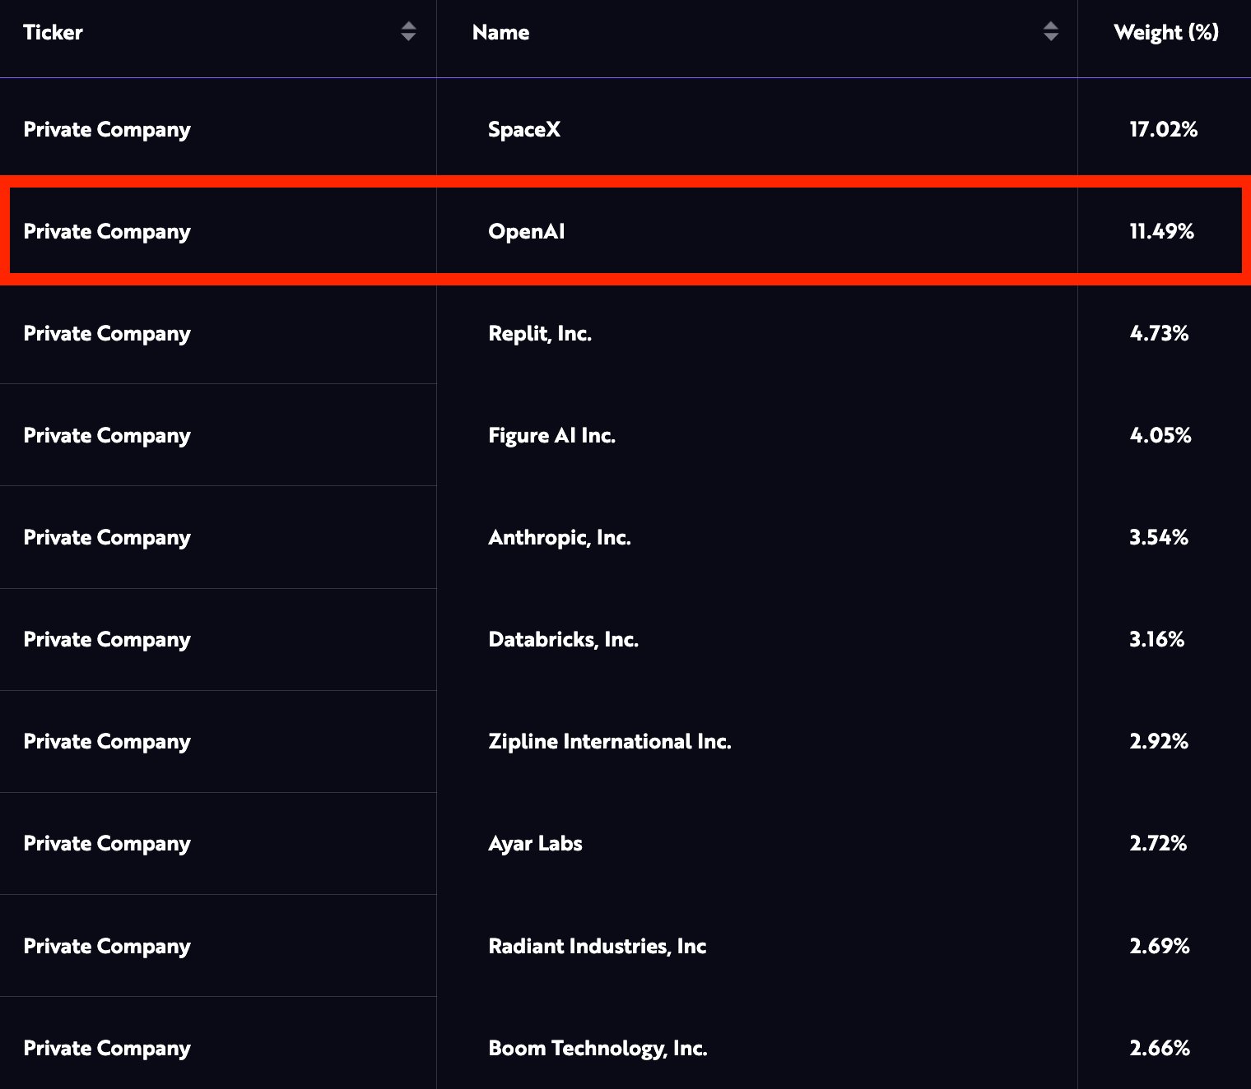This screenshot has height=1089, width=1251.
Task: Sort the table by Name column
Action: 500,33
